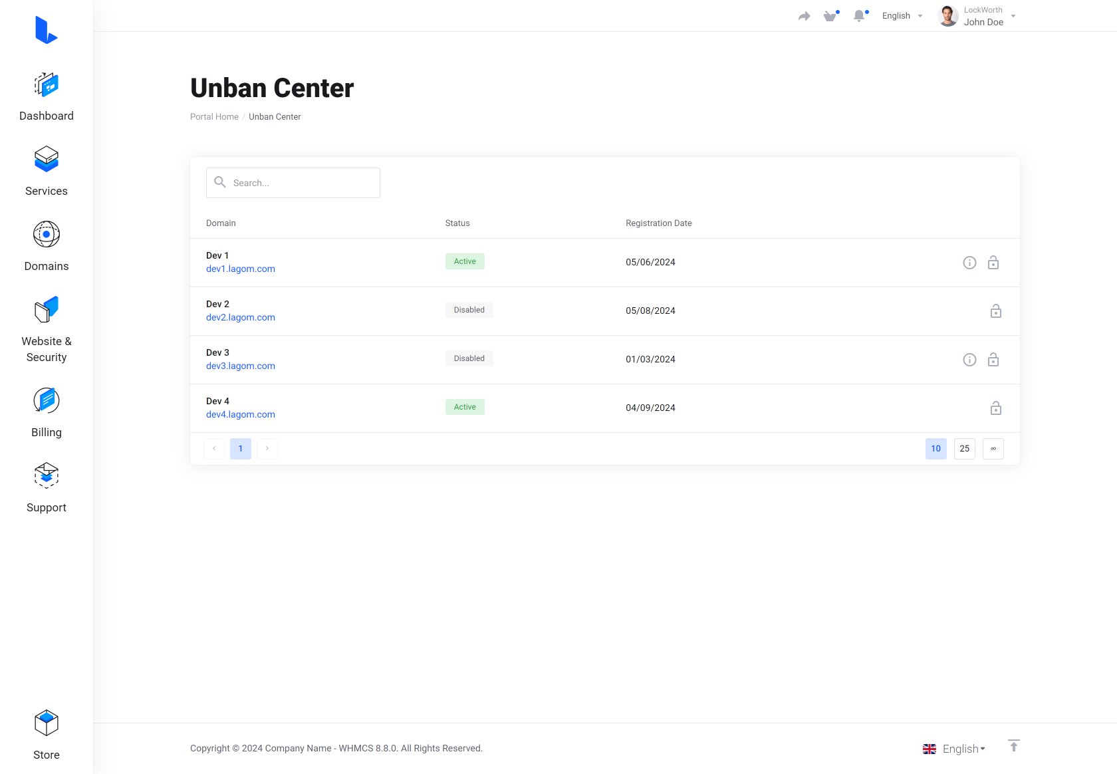
Task: Click the back-to-top arrow in footer
Action: [x=1013, y=746]
